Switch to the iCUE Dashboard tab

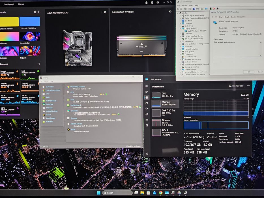8,4
